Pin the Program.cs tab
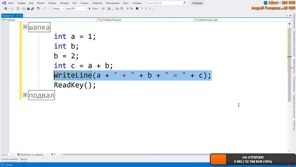This screenshot has height=167, width=296. [17, 16]
